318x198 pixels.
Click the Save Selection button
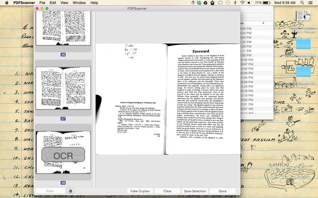pyautogui.click(x=195, y=191)
